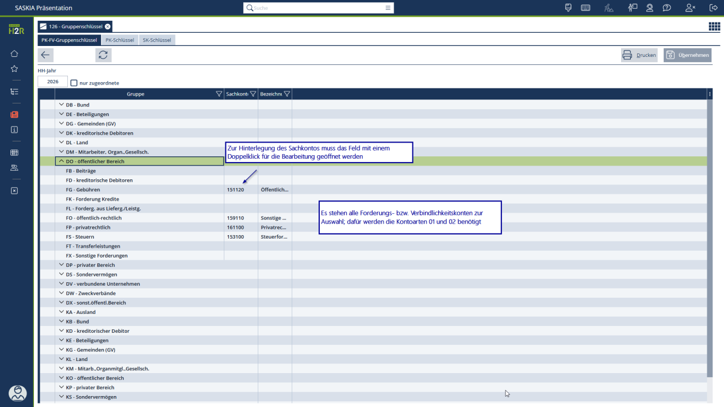724x407 pixels.
Task: Click the user avatar at bottom left
Action: [x=18, y=393]
